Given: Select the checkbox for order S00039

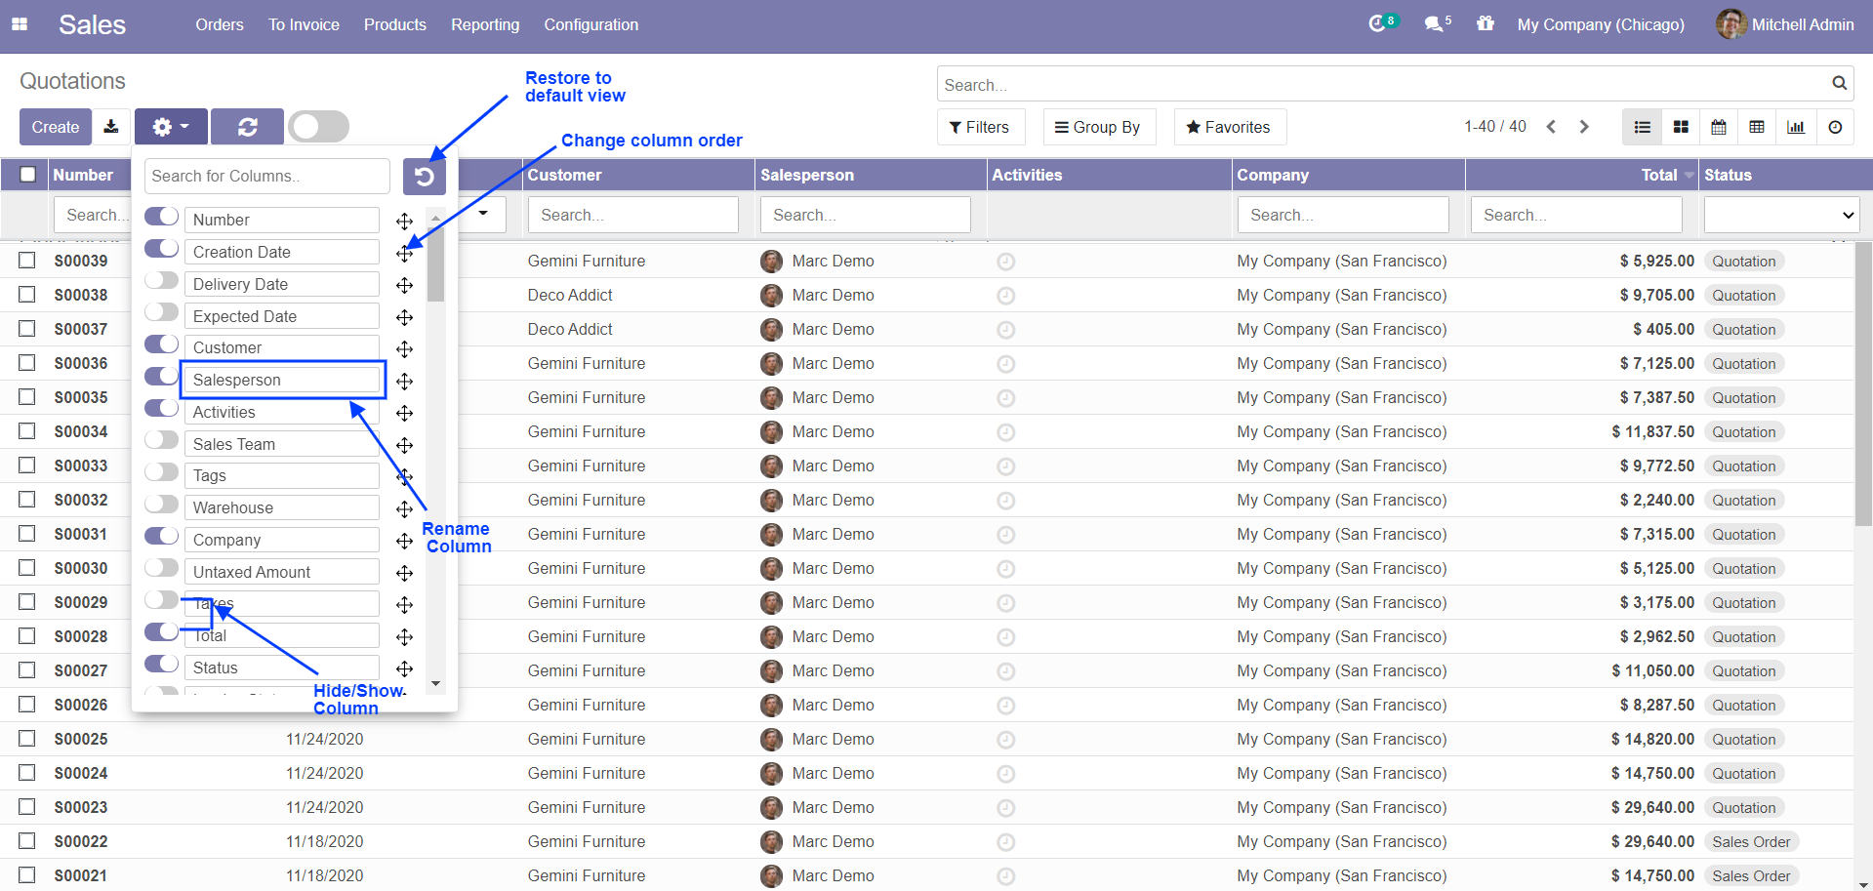Looking at the screenshot, I should click(27, 261).
